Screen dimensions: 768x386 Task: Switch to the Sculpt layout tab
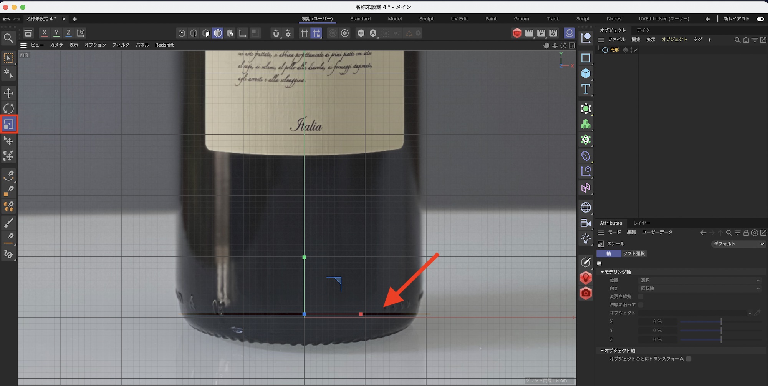(x=426, y=19)
